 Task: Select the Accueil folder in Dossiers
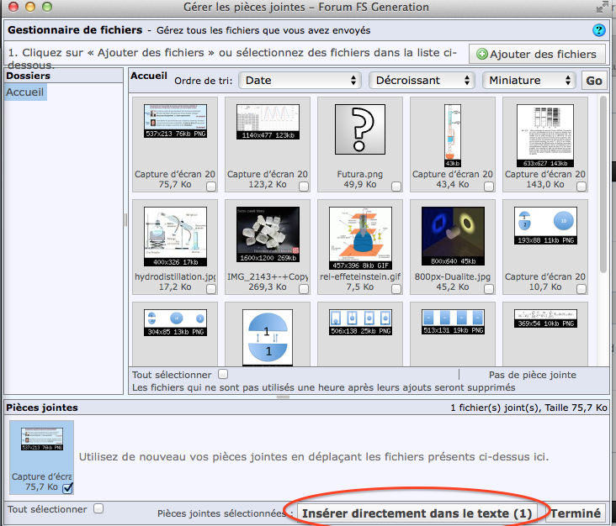point(25,92)
